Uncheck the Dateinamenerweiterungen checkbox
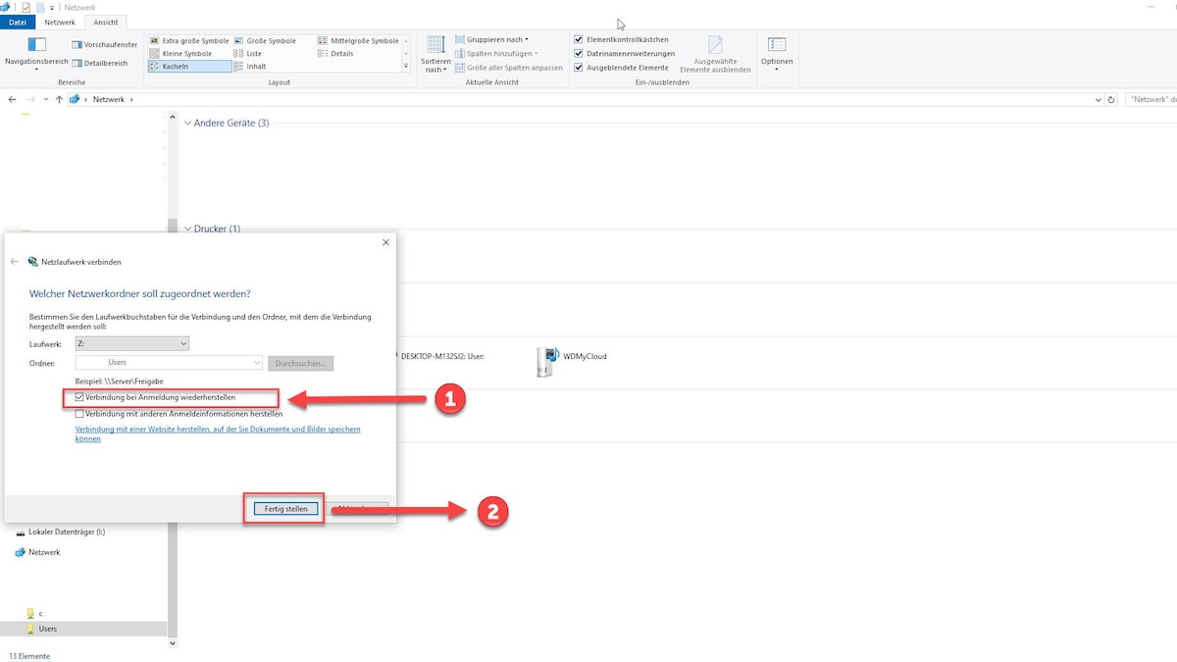This screenshot has width=1177, height=662. click(x=579, y=53)
